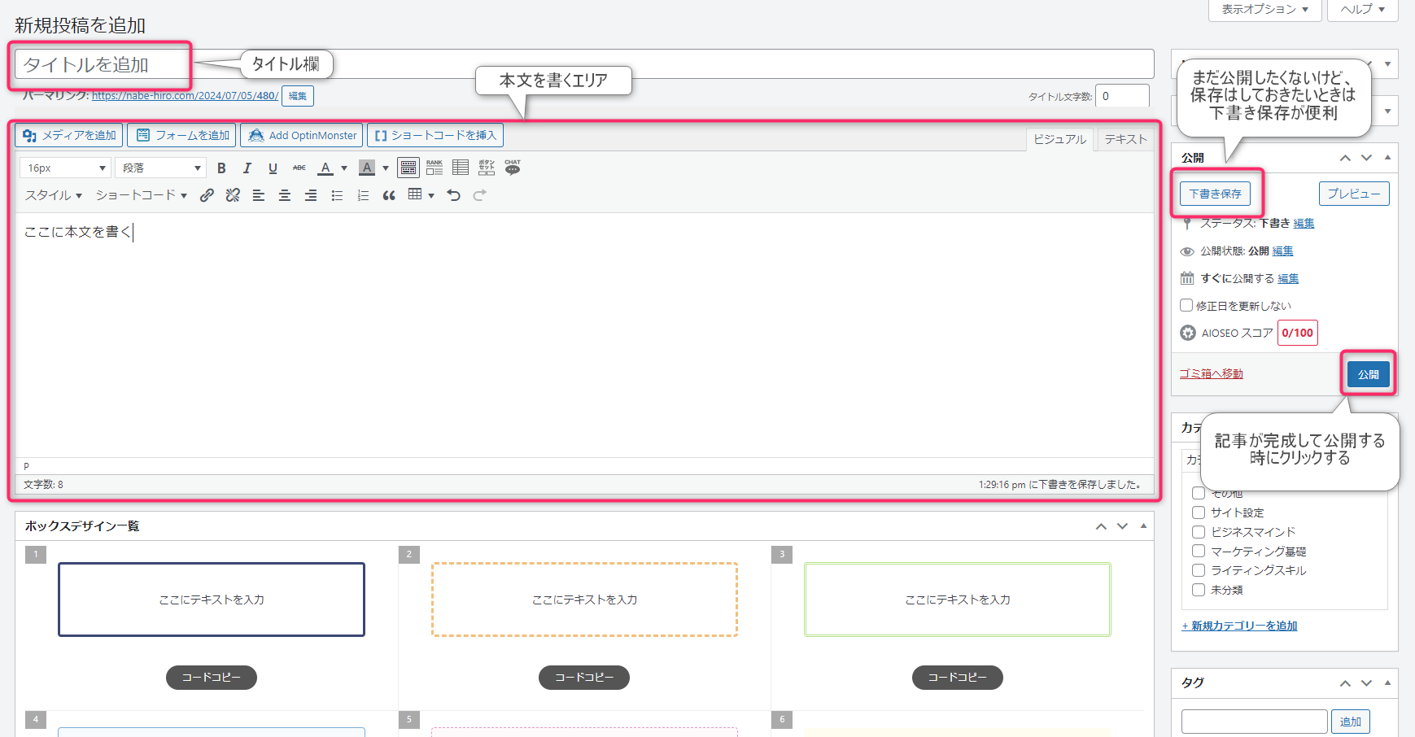Remove link with unlink icon
Viewport: 1415px width, 737px height.
click(x=233, y=195)
